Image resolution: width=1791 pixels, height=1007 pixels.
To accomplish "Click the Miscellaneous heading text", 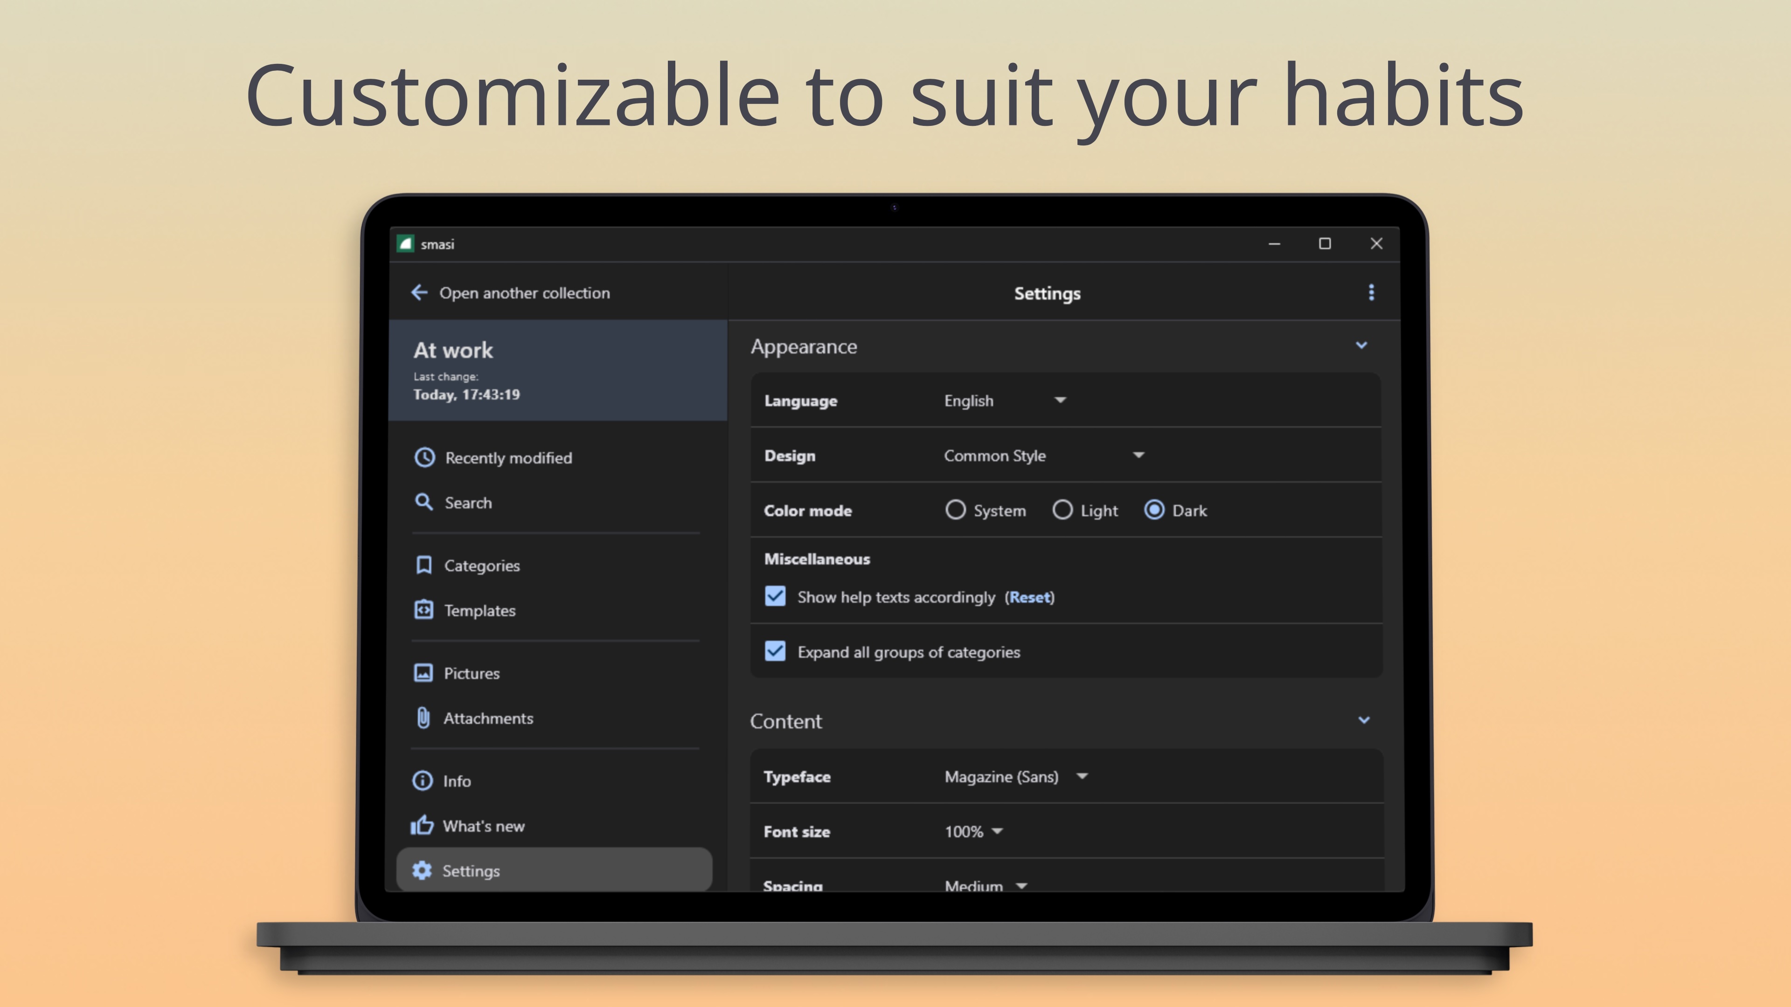I will click(x=817, y=559).
